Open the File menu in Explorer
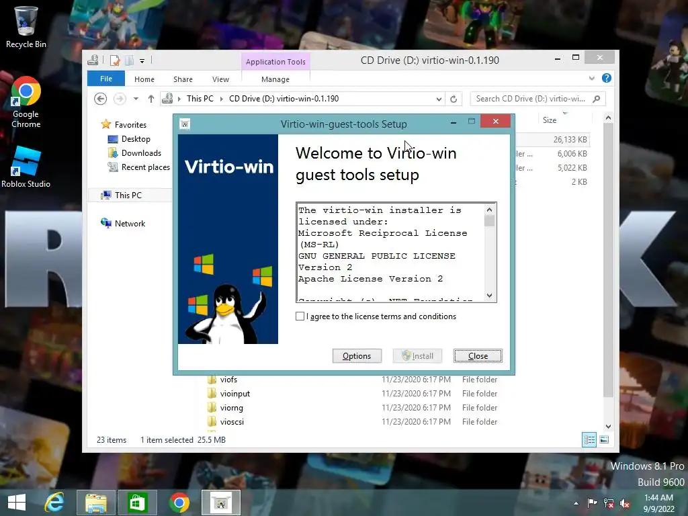Viewport: 688px width, 516px height. point(106,79)
